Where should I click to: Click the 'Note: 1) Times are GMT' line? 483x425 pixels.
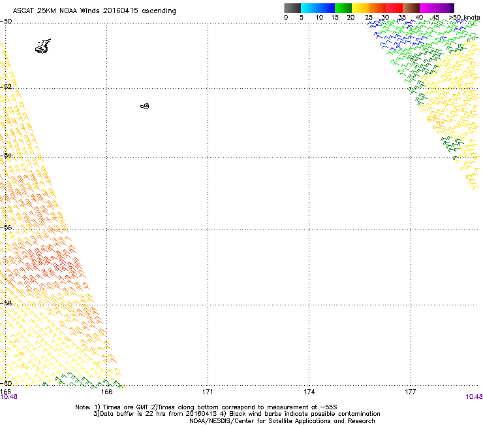[x=206, y=407]
